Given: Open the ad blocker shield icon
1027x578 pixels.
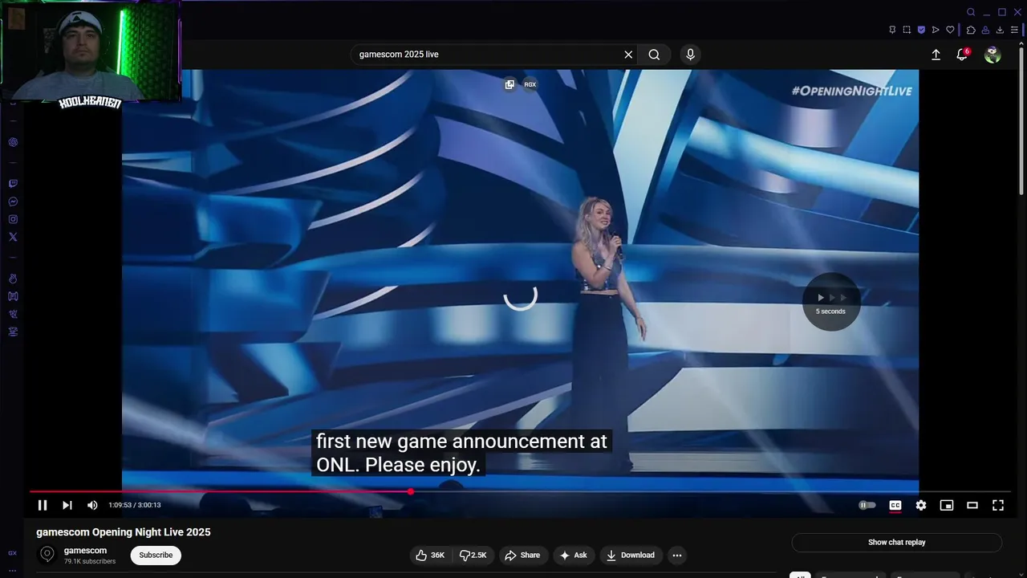Looking at the screenshot, I should [921, 30].
